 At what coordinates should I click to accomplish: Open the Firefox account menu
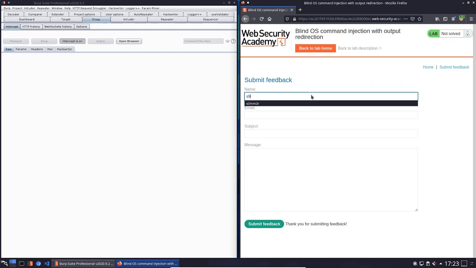(453, 19)
